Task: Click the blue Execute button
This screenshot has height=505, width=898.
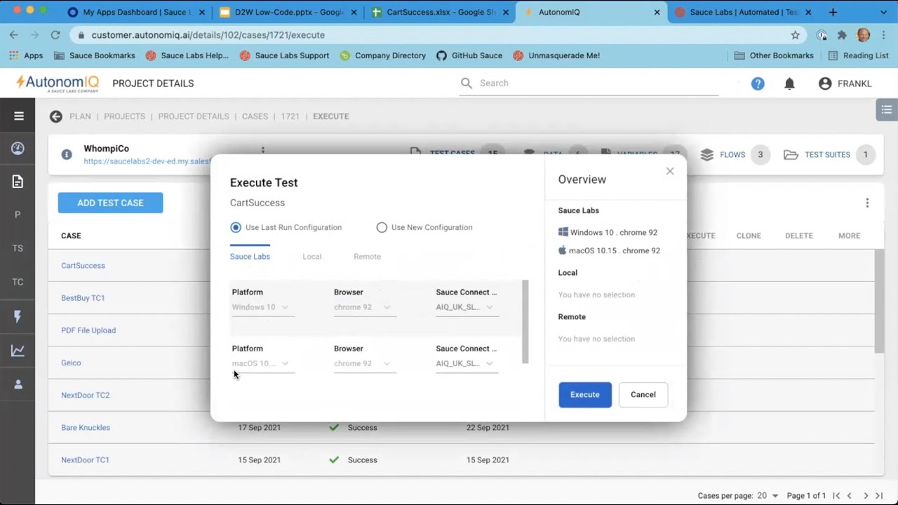Action: point(584,395)
